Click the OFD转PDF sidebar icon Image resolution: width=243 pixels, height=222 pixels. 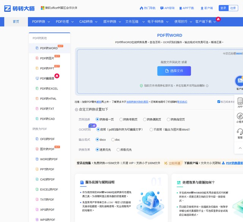coord(37,139)
